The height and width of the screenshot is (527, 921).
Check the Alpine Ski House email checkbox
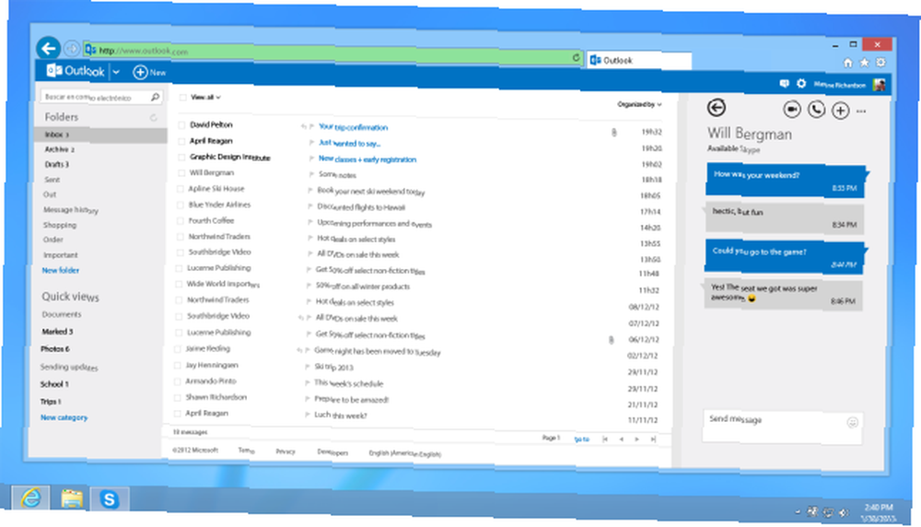(181, 189)
